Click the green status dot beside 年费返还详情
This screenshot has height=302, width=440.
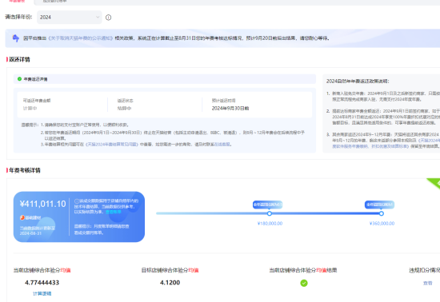click(19, 79)
